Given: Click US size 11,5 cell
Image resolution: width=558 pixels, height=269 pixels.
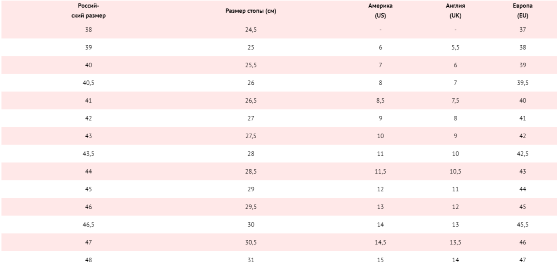Looking at the screenshot, I should pos(380,171).
